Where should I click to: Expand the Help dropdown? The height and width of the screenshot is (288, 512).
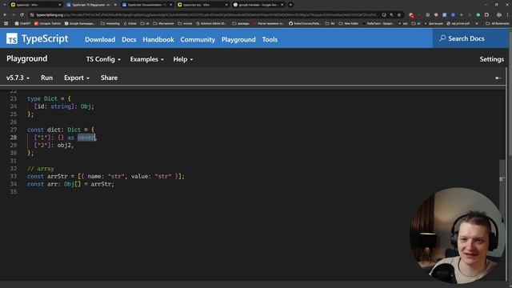183,59
